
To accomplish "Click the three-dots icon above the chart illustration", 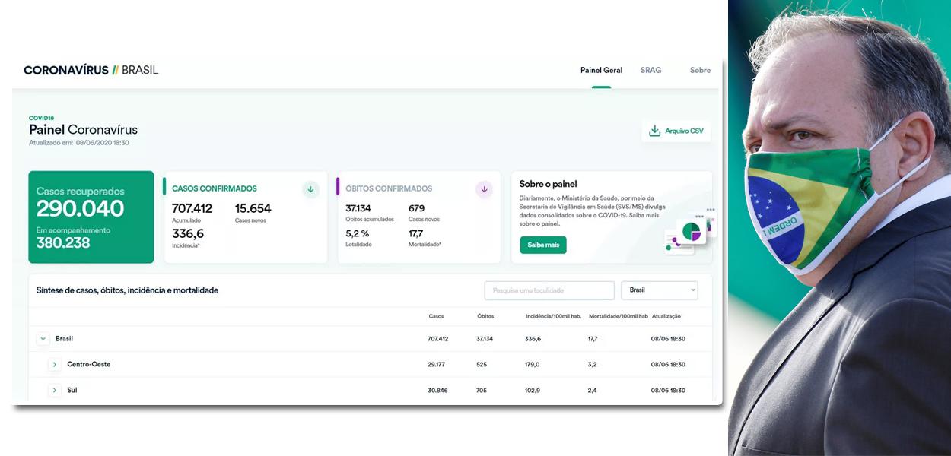I will click(711, 209).
